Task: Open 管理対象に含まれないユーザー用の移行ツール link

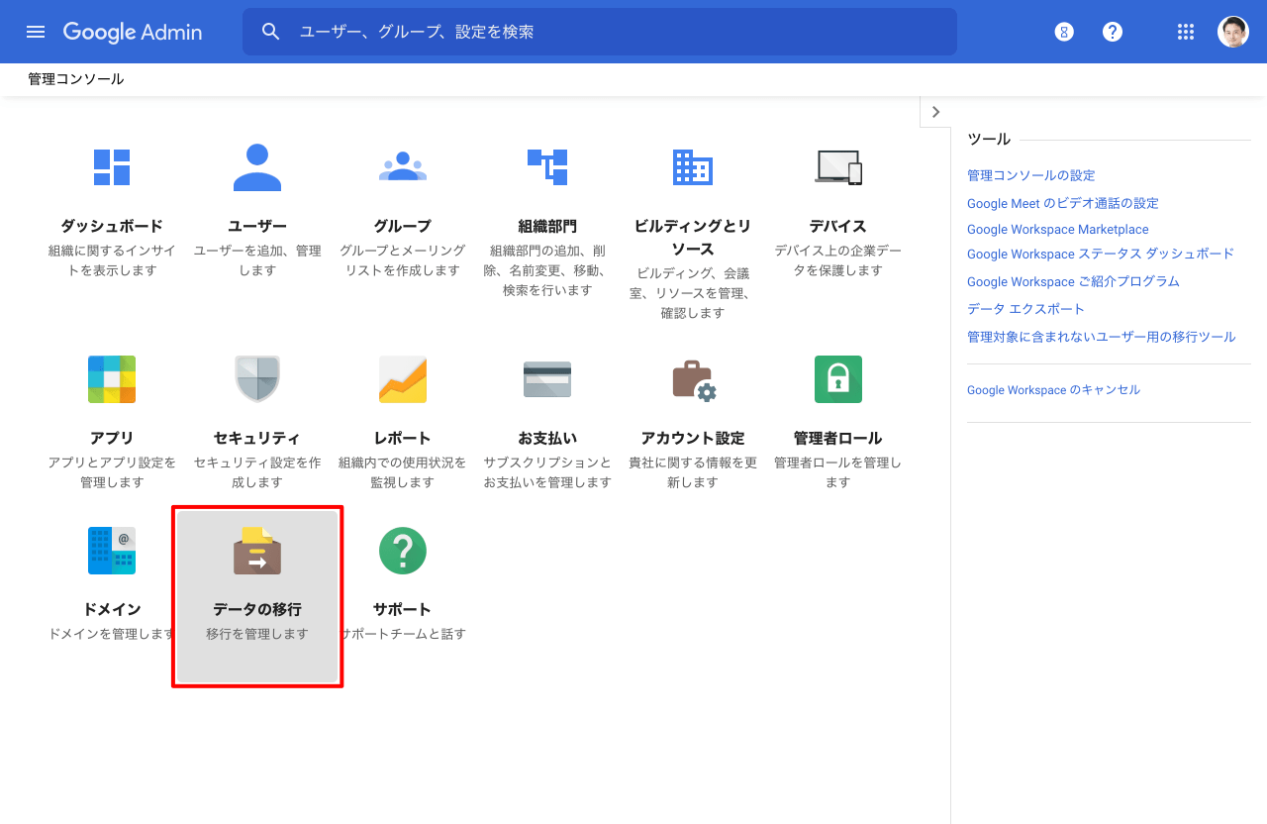Action: click(1102, 337)
